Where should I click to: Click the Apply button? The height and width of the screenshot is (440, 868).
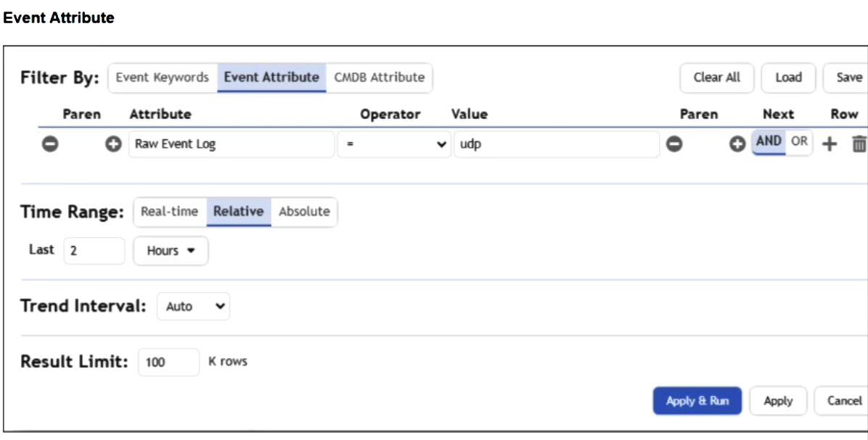(778, 401)
